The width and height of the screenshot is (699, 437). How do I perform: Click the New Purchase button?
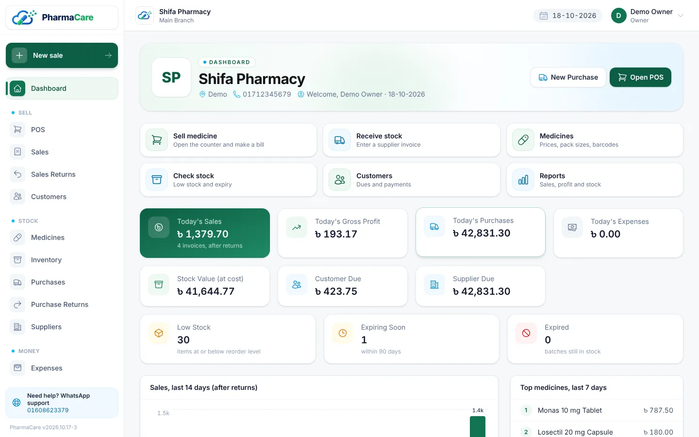568,77
